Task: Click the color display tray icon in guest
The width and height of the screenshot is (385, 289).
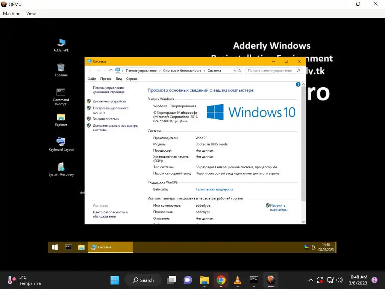Action: coord(306,247)
